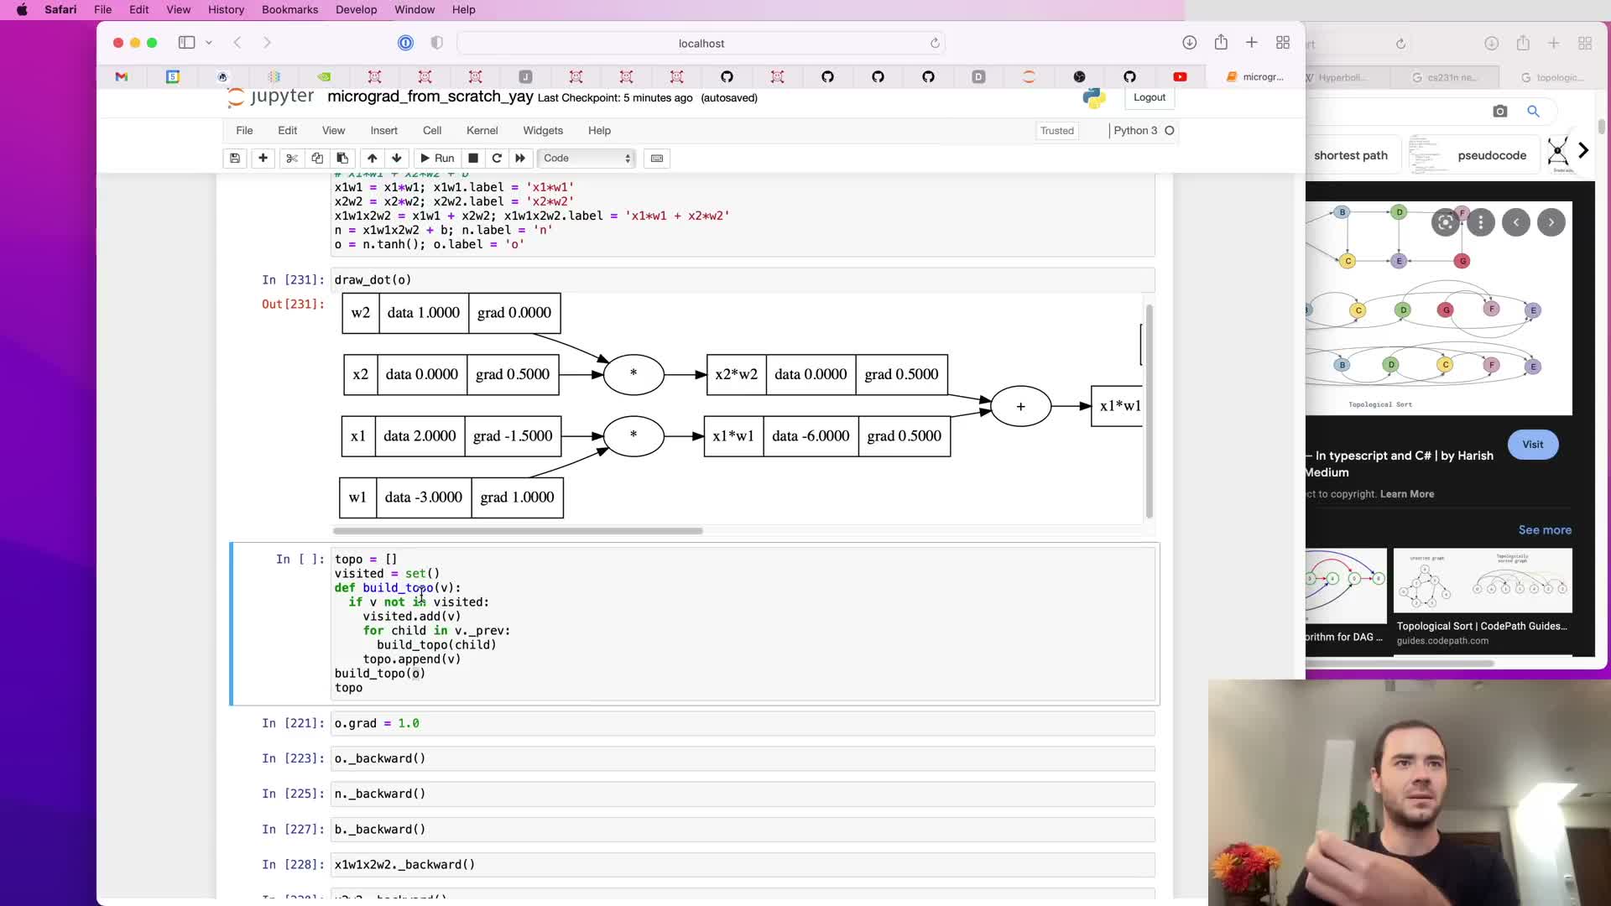Restart and run all cells icon

[520, 158]
